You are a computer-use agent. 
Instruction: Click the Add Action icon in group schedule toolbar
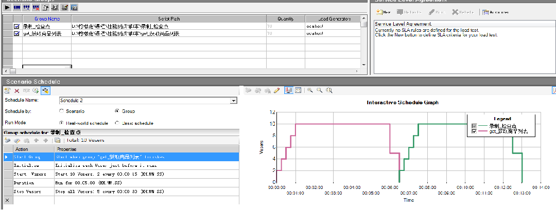point(8,140)
